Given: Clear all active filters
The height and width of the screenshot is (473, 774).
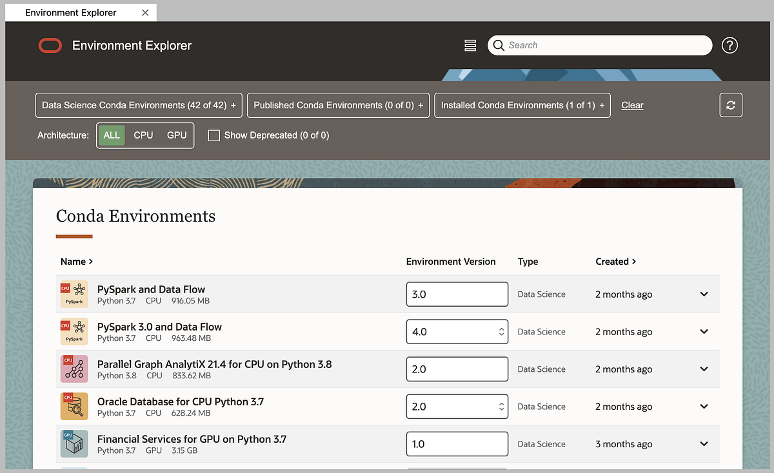Looking at the screenshot, I should 631,104.
